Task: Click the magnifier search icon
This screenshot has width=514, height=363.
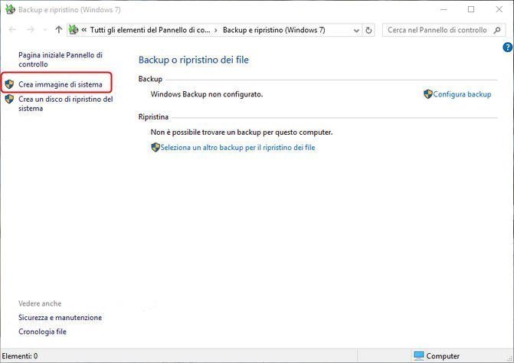Action: (x=497, y=30)
